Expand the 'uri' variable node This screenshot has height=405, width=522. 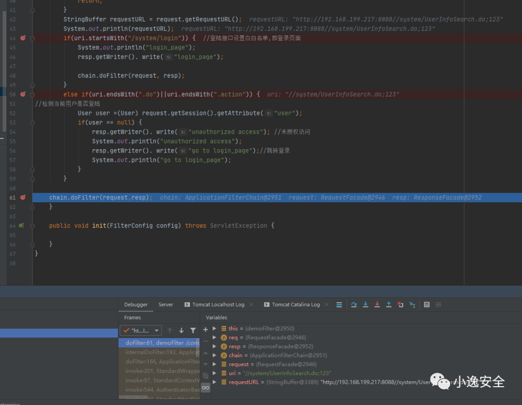coord(215,373)
